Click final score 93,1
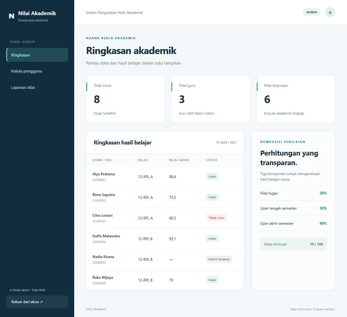 pos(172,239)
